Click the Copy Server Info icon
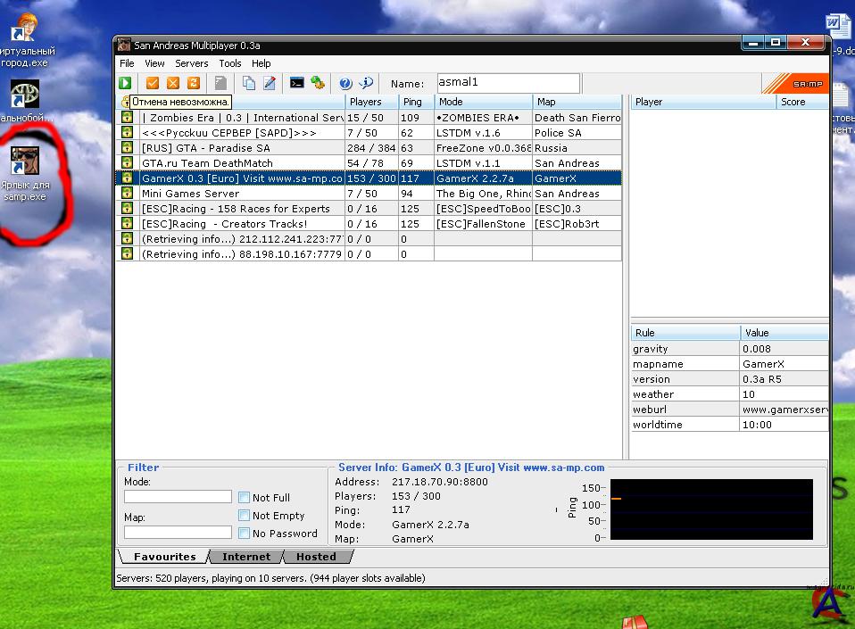This screenshot has width=855, height=629. click(x=249, y=83)
